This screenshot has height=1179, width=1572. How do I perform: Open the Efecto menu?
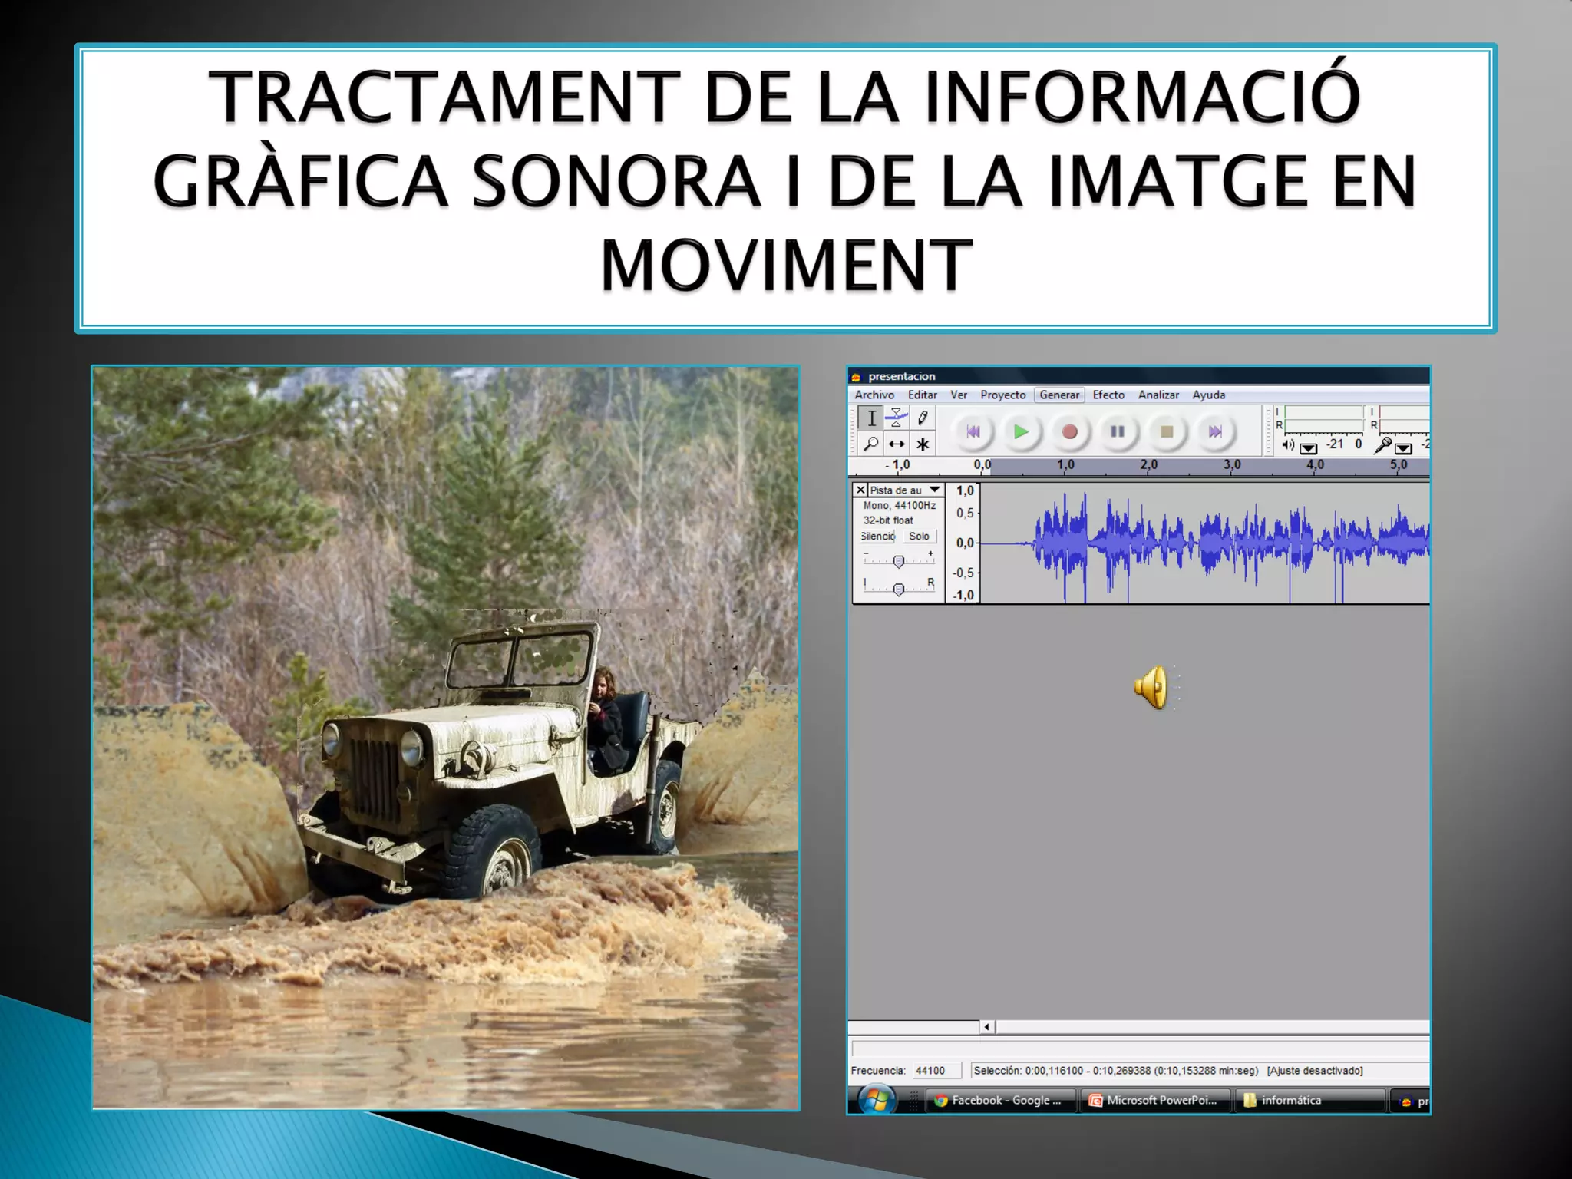(x=1108, y=395)
